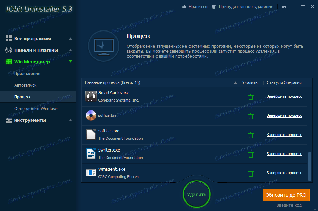The image size is (318, 211).
Task: Click the Win Менеджер Windows logo icon
Action: click(x=8, y=62)
